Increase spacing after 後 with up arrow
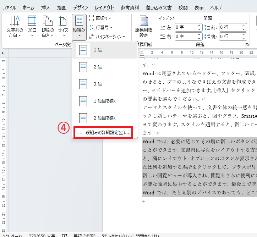 coord(244,34)
